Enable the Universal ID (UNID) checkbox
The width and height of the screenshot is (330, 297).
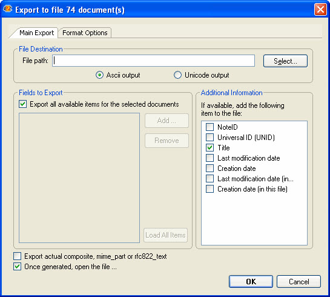[x=210, y=138]
